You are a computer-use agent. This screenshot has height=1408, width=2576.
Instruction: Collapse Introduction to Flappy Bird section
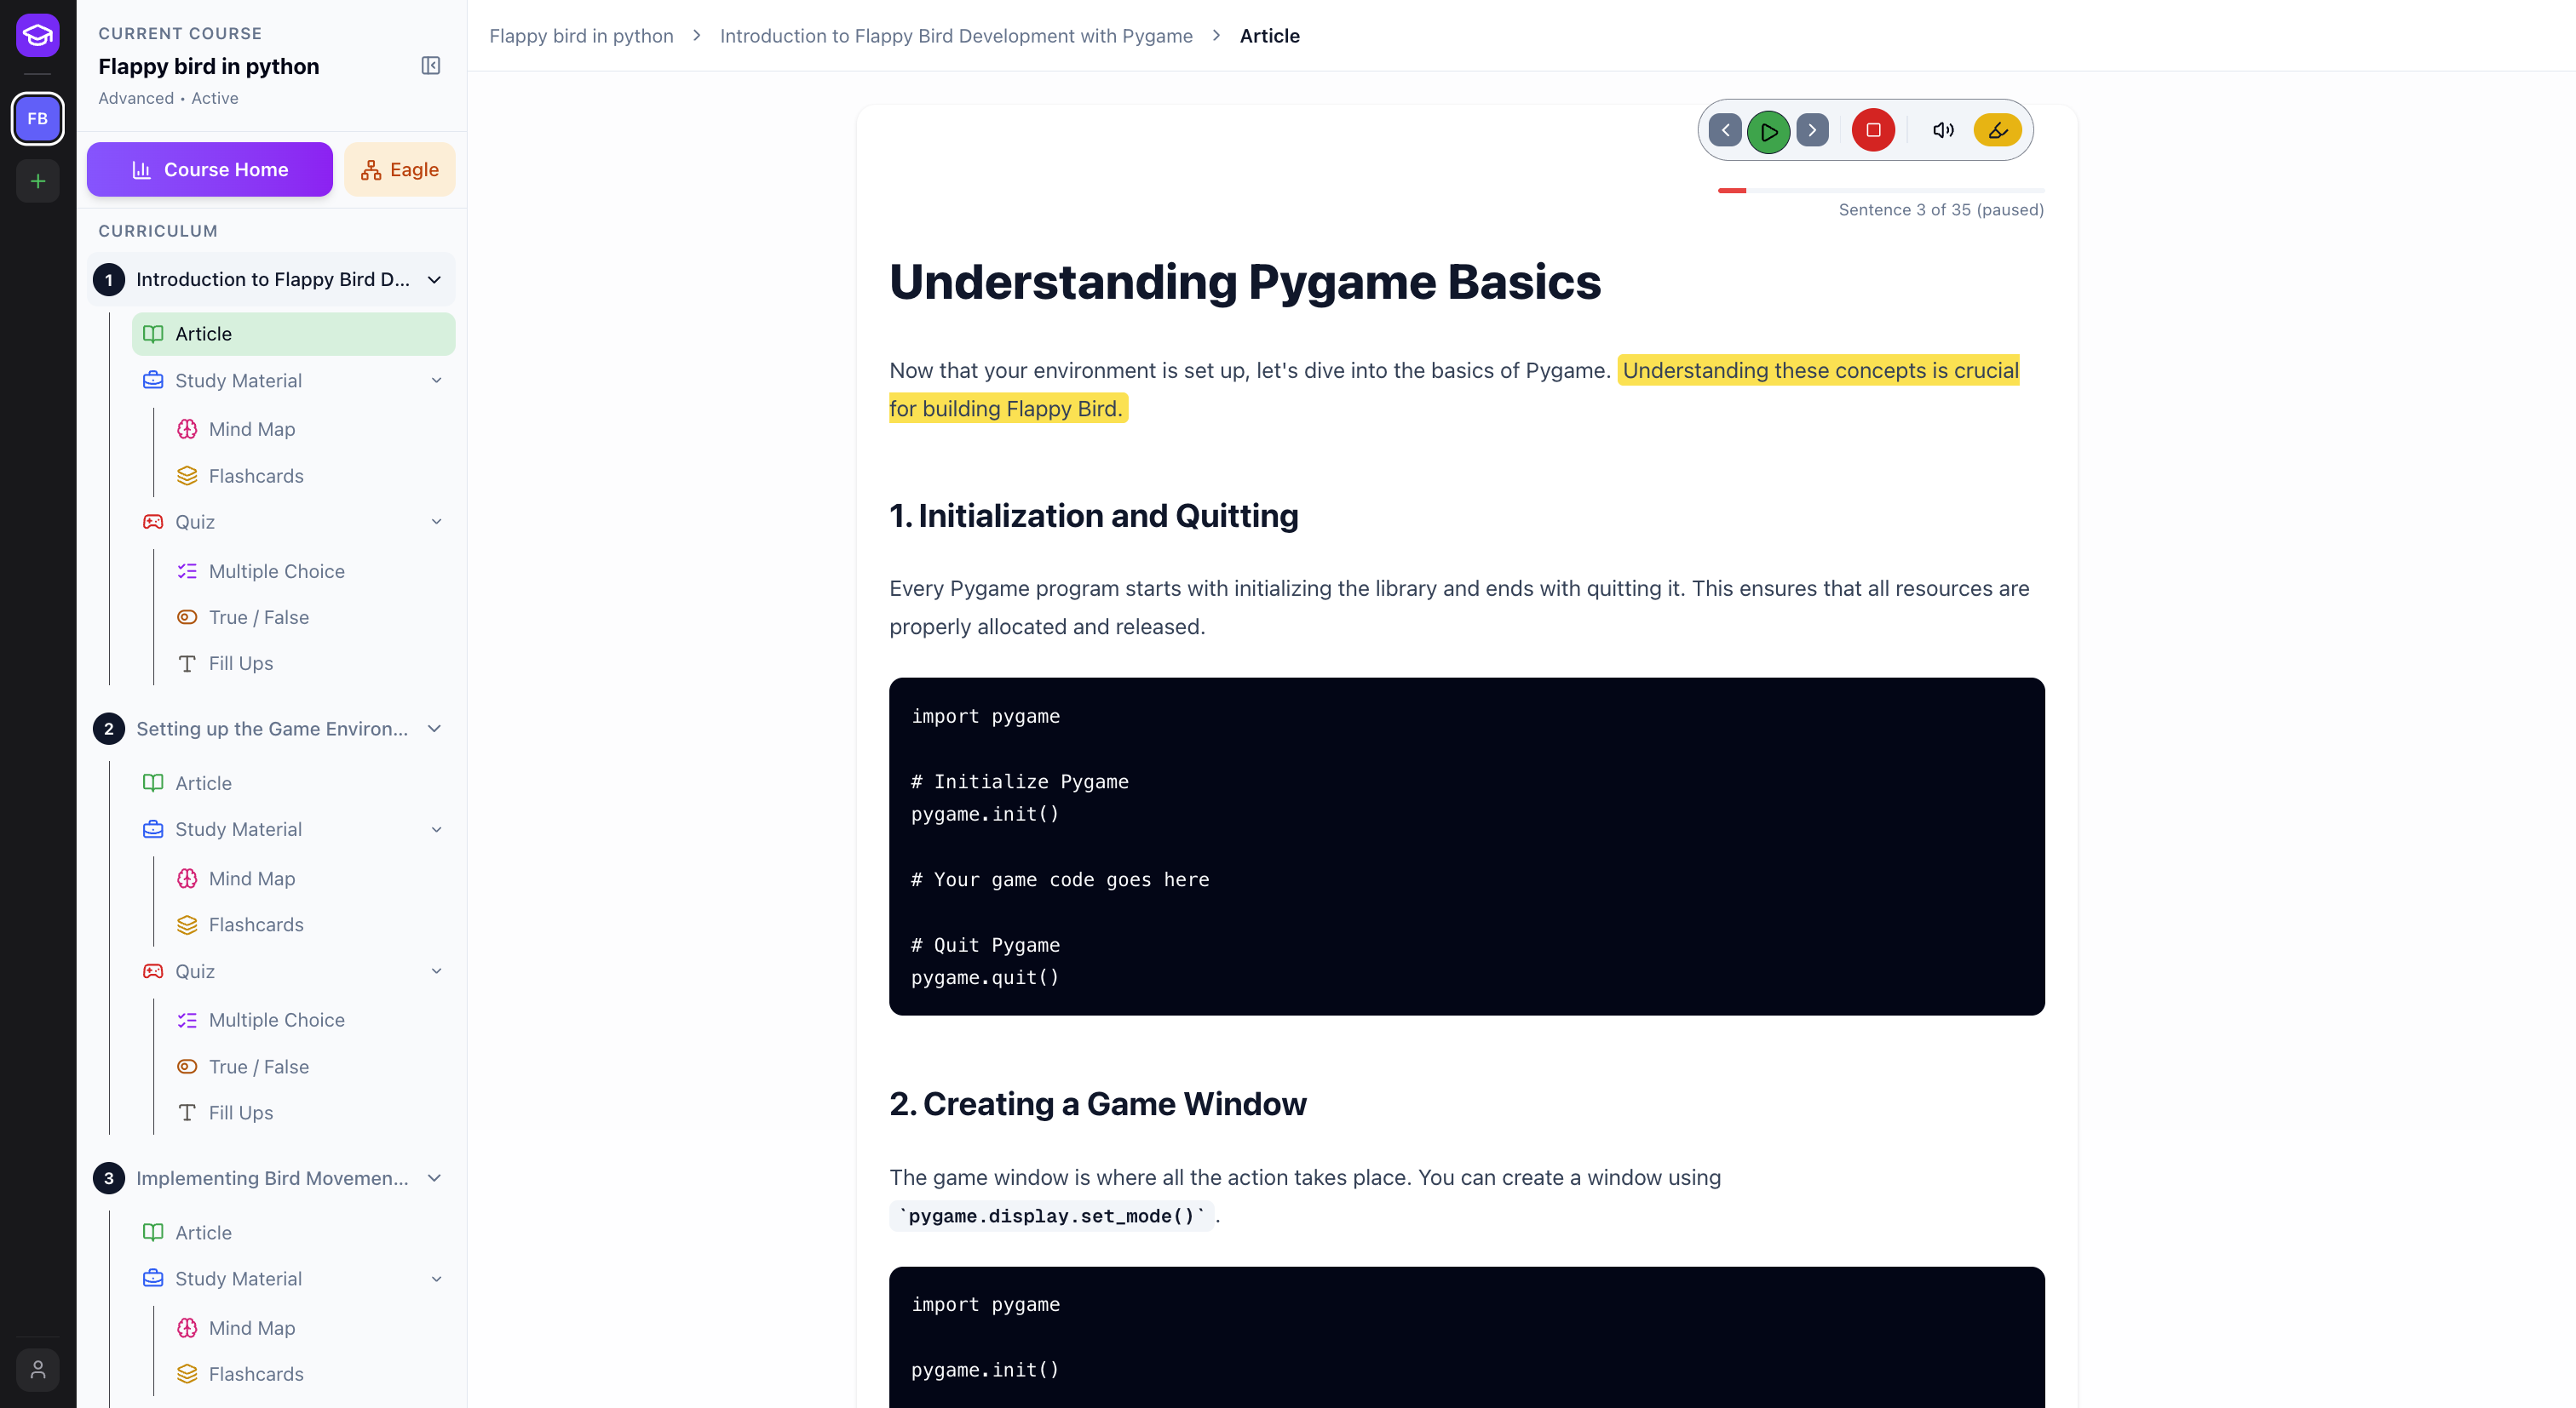point(434,280)
